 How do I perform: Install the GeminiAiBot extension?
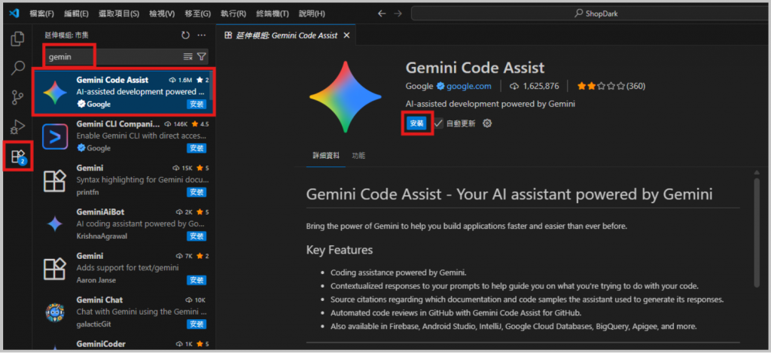(x=197, y=236)
